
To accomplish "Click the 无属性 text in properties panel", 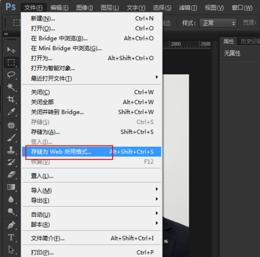I will [232, 53].
